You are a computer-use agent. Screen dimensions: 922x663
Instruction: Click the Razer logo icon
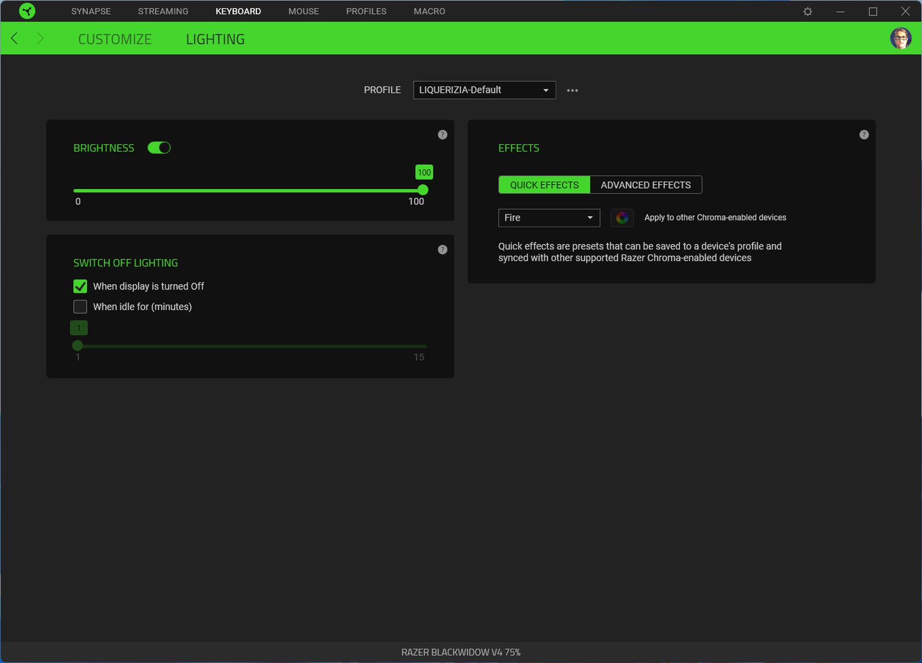tap(27, 11)
